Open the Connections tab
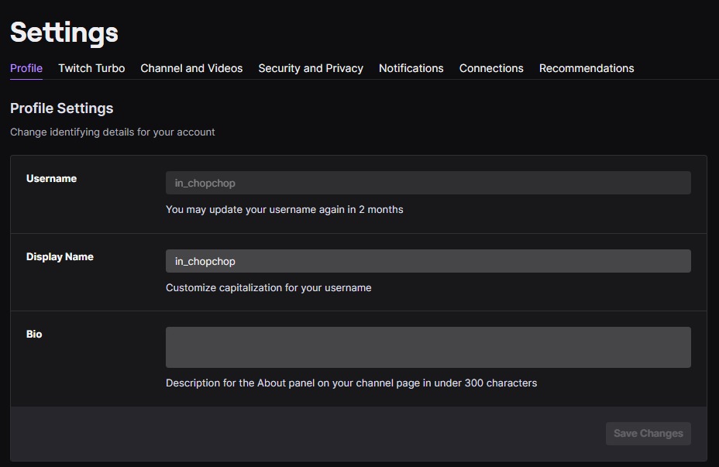This screenshot has height=467, width=719. [x=491, y=68]
